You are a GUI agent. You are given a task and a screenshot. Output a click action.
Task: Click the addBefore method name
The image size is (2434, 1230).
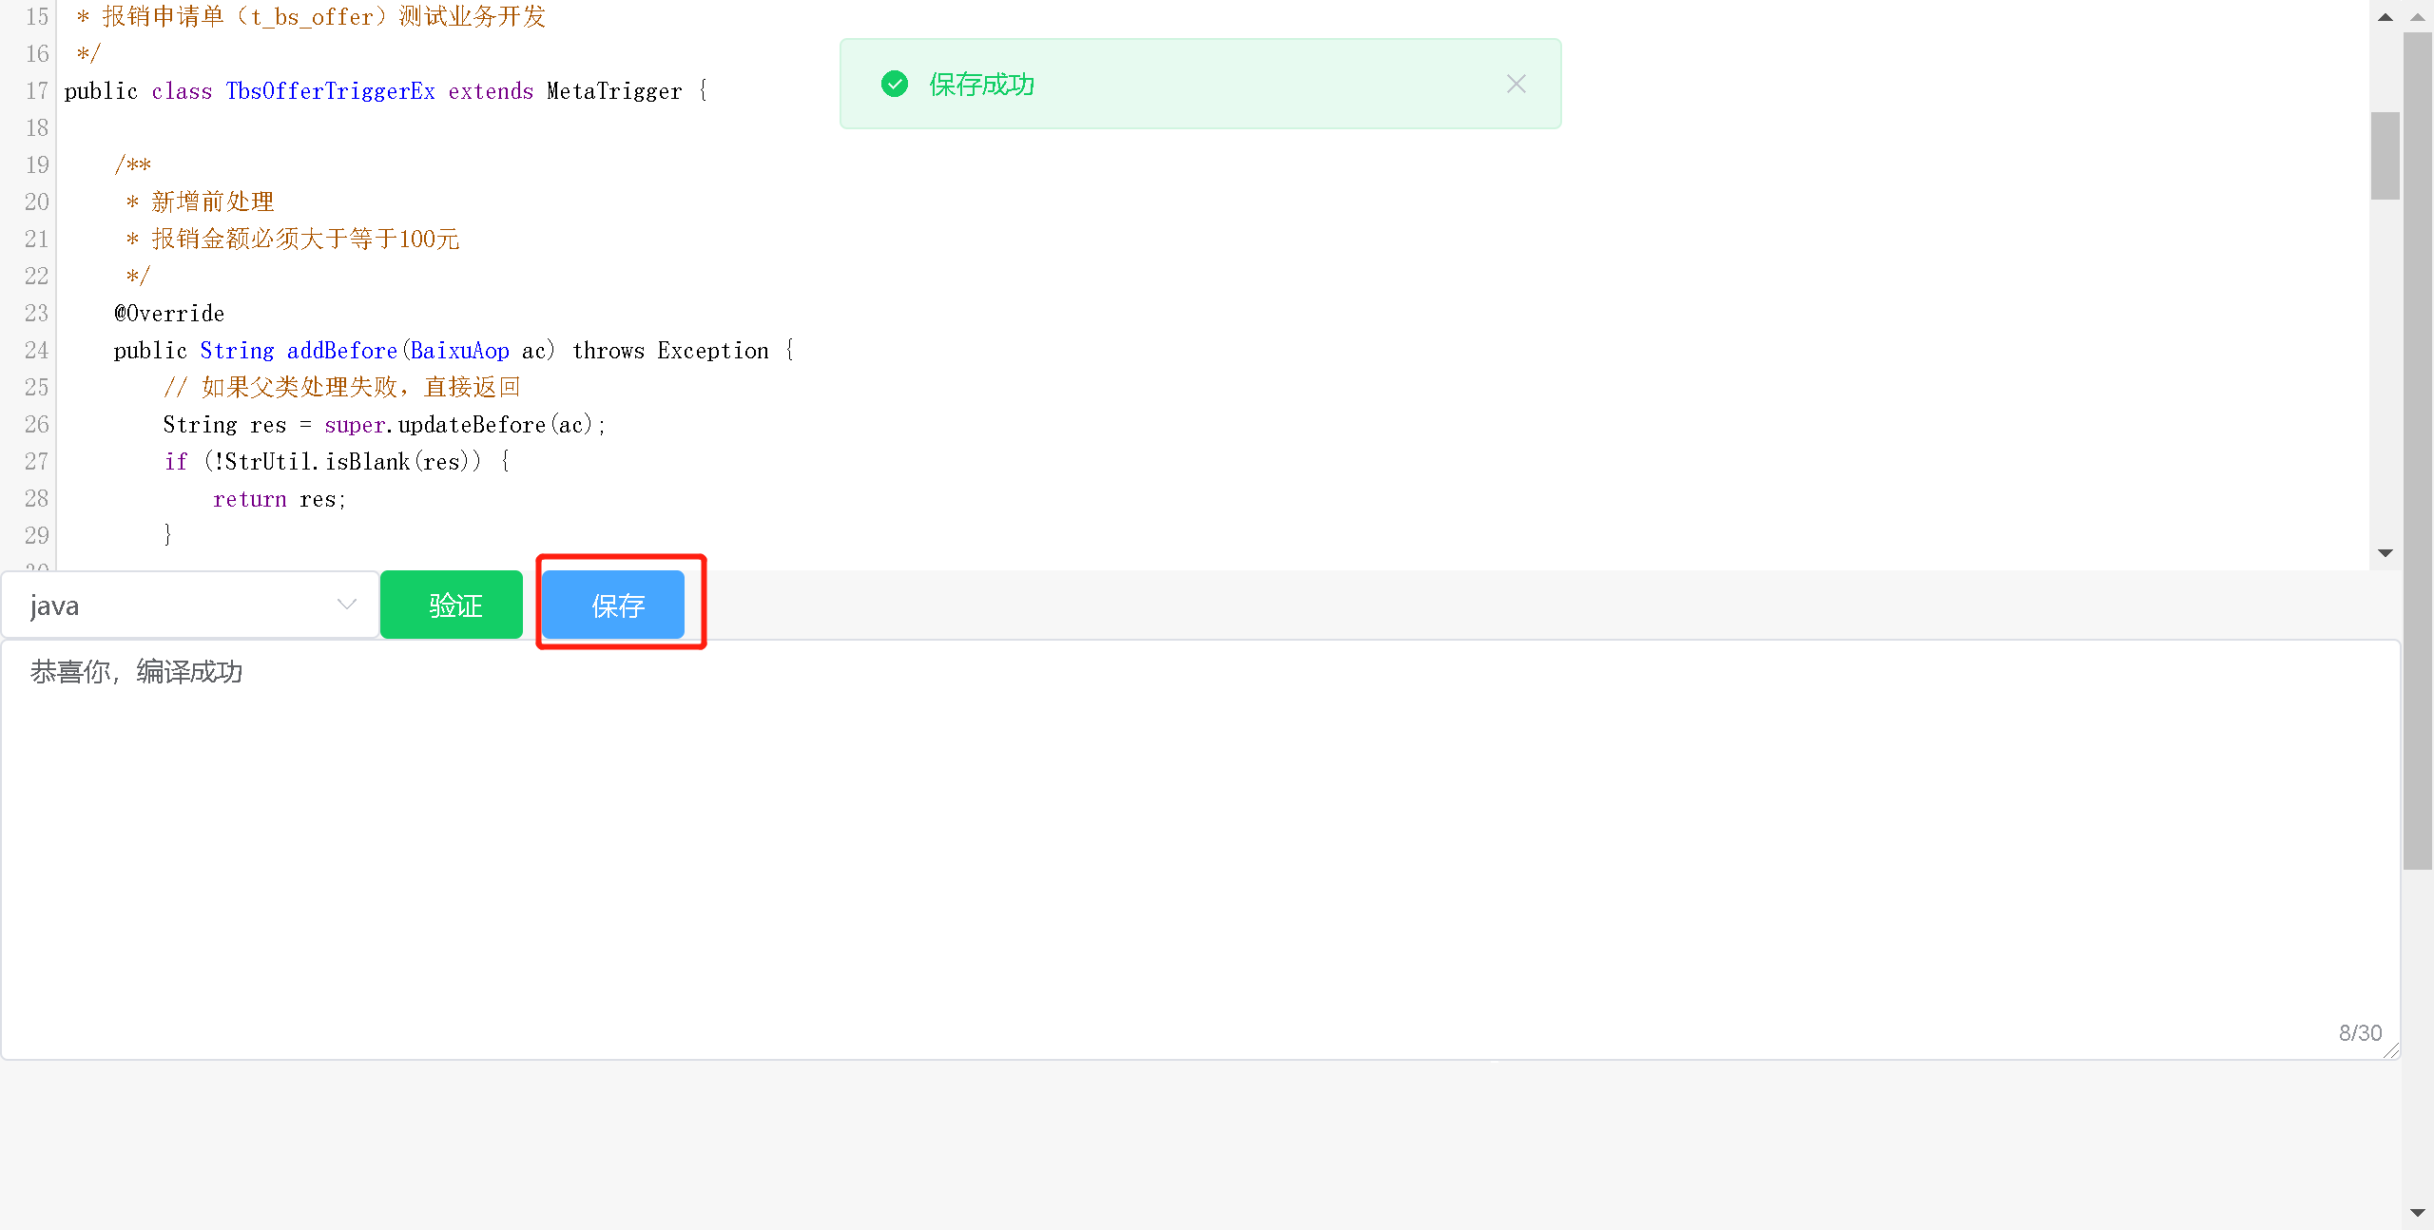click(342, 351)
